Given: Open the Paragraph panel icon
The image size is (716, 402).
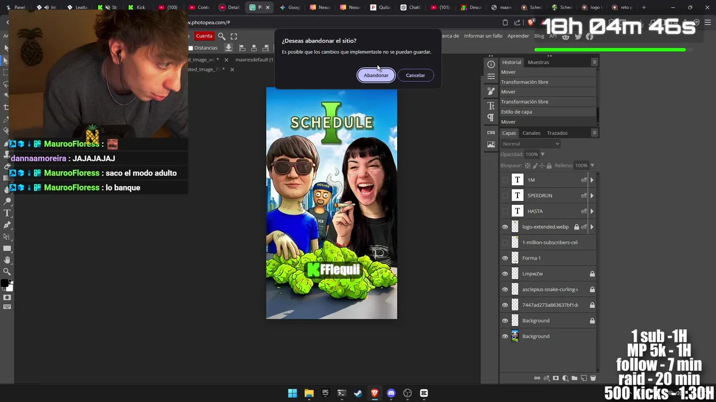Looking at the screenshot, I should click(491, 118).
